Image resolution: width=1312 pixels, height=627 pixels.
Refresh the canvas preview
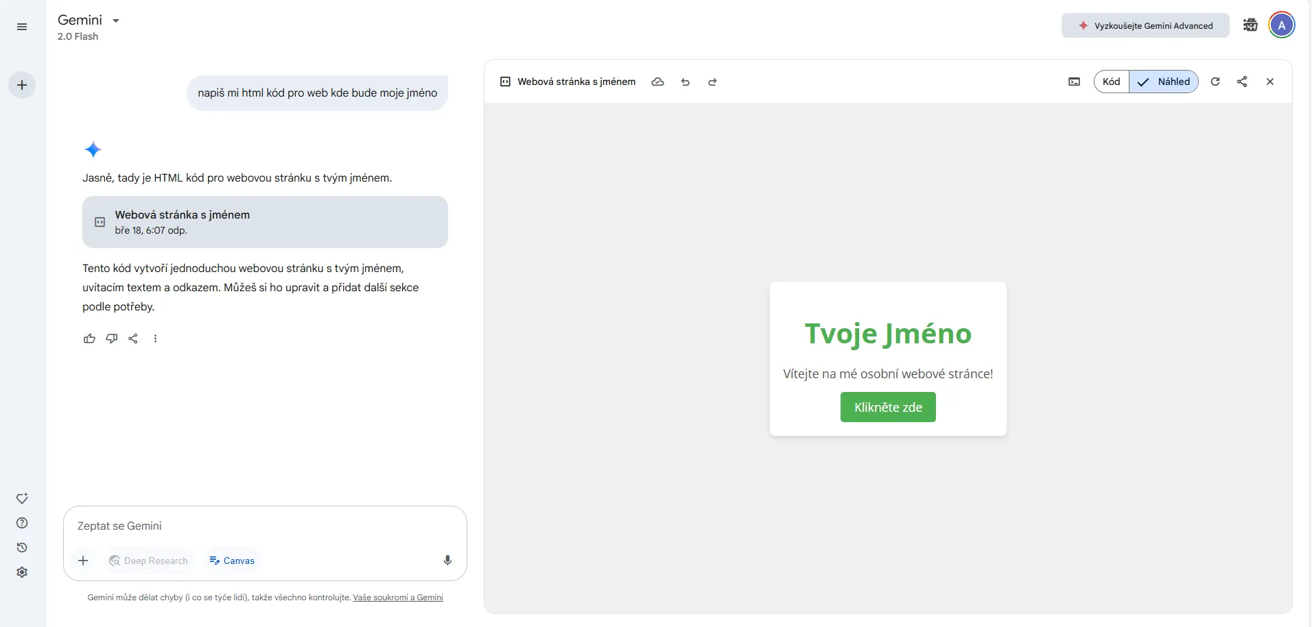[1215, 82]
